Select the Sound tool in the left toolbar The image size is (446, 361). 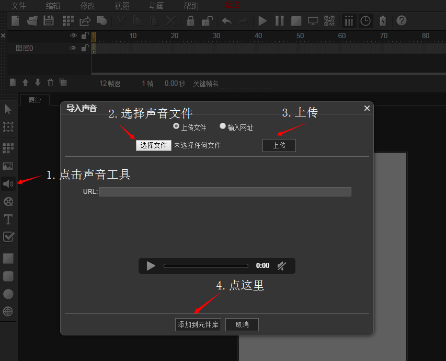coord(8,183)
